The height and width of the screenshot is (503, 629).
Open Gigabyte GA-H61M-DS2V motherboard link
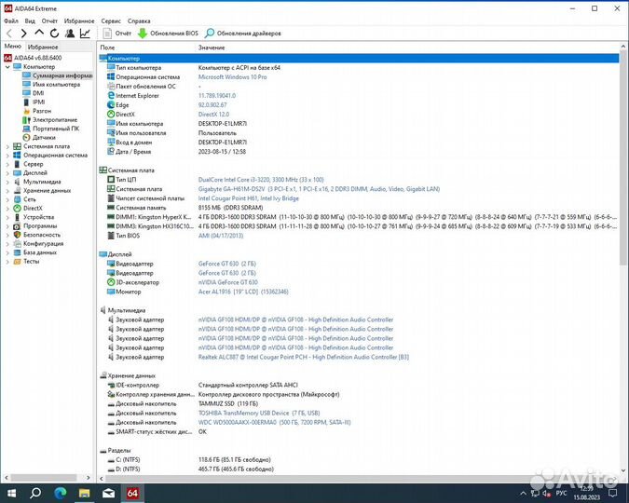click(319, 189)
